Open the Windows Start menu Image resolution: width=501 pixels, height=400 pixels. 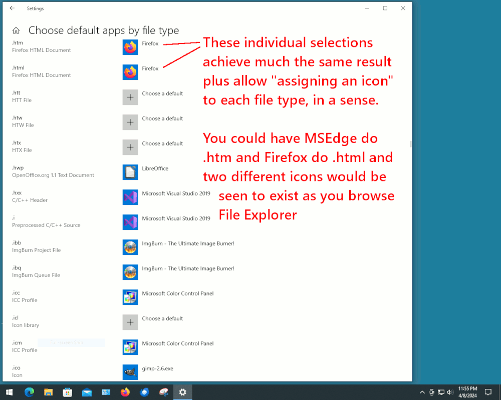tap(9, 392)
